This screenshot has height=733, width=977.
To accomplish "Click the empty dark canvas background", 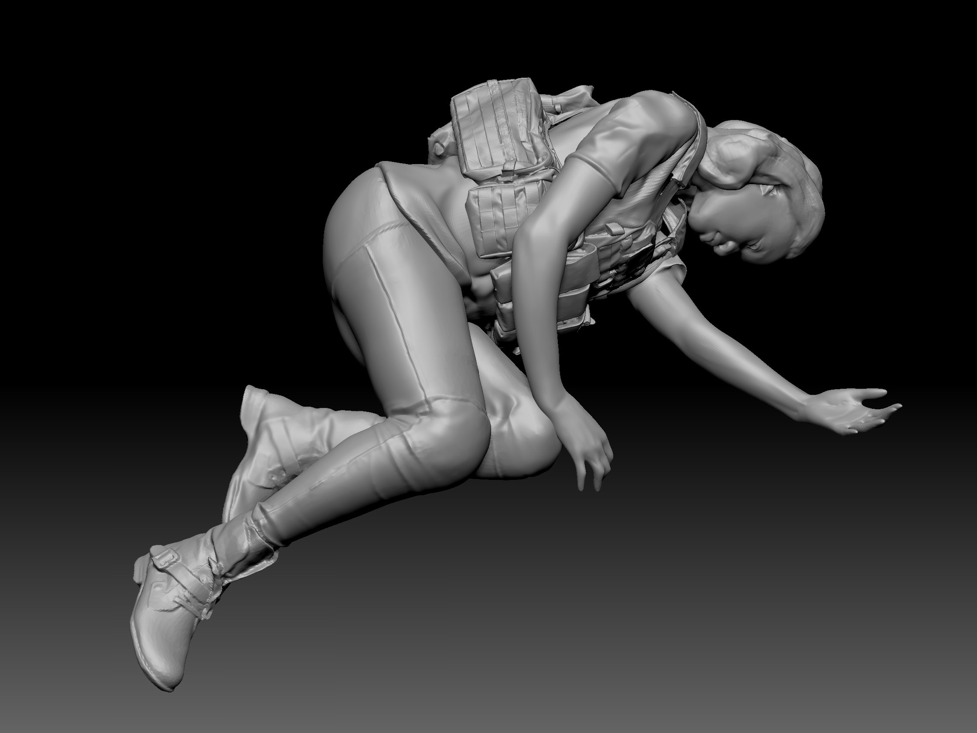I will coord(177,133).
